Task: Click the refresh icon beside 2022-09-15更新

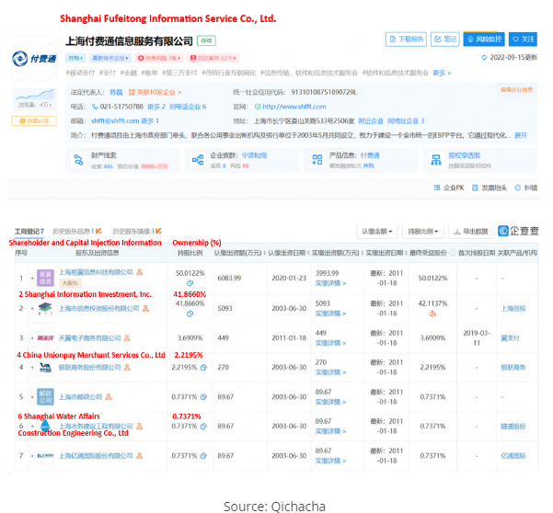Action: click(484, 57)
